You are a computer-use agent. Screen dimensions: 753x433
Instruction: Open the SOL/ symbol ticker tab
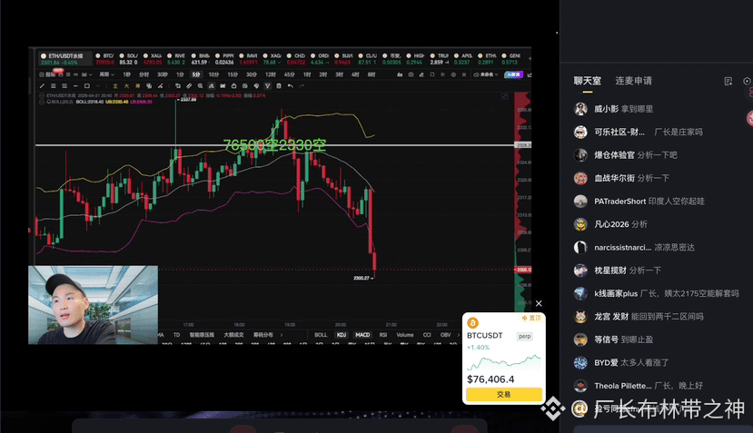129,59
